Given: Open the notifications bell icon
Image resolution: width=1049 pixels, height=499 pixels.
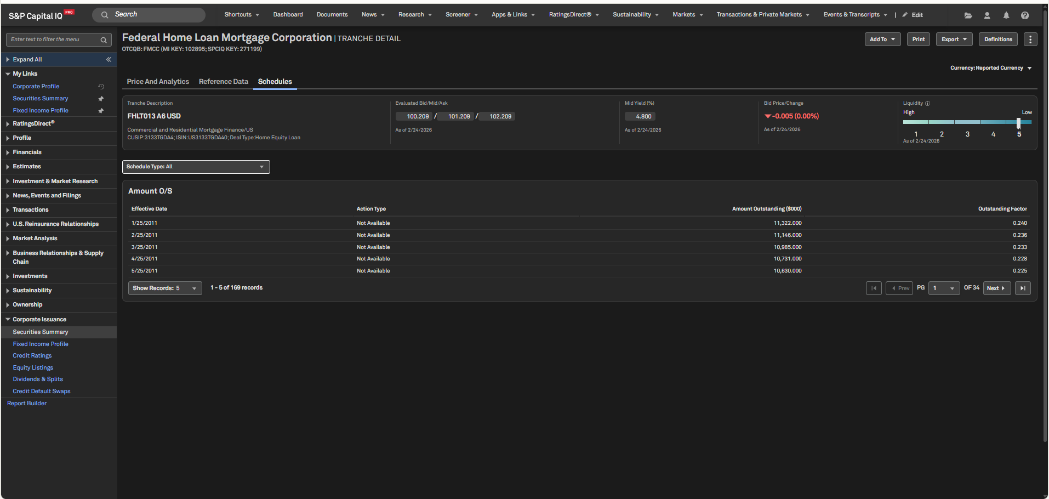Looking at the screenshot, I should [x=1006, y=15].
